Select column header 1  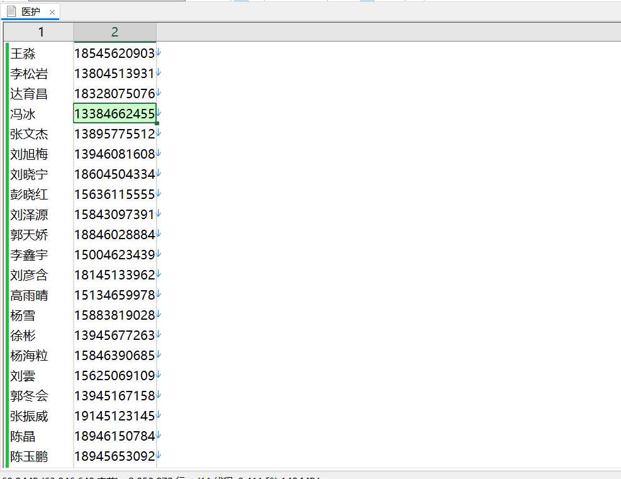(41, 31)
